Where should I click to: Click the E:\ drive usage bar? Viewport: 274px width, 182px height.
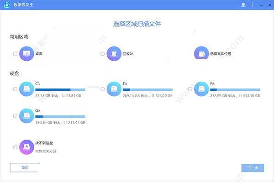pos(148,90)
